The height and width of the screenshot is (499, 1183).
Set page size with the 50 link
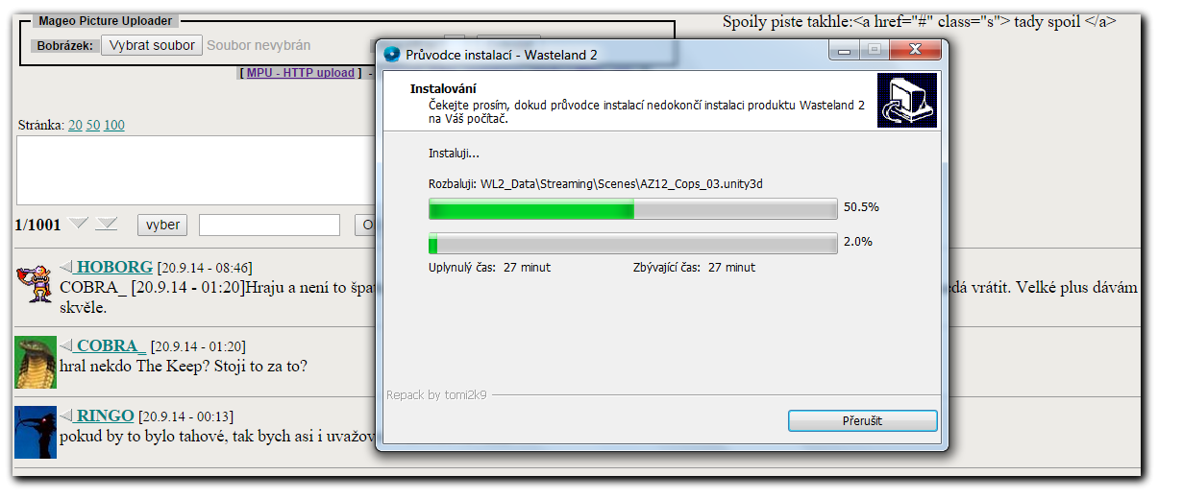click(x=93, y=125)
